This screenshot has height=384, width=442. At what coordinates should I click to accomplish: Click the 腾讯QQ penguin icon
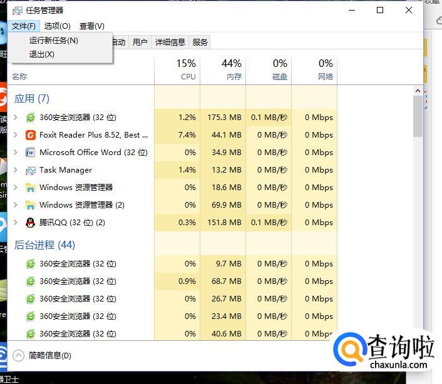point(31,223)
